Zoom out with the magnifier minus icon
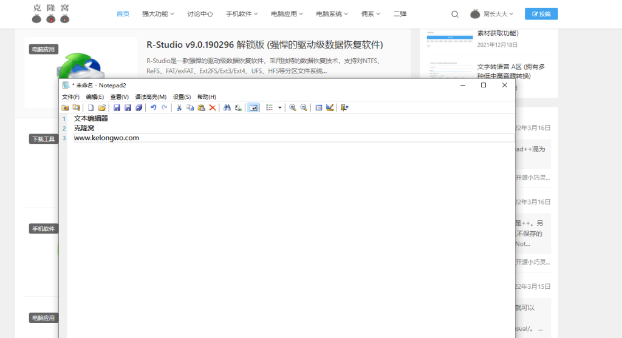Screen dimensions: 622x338 304,108
